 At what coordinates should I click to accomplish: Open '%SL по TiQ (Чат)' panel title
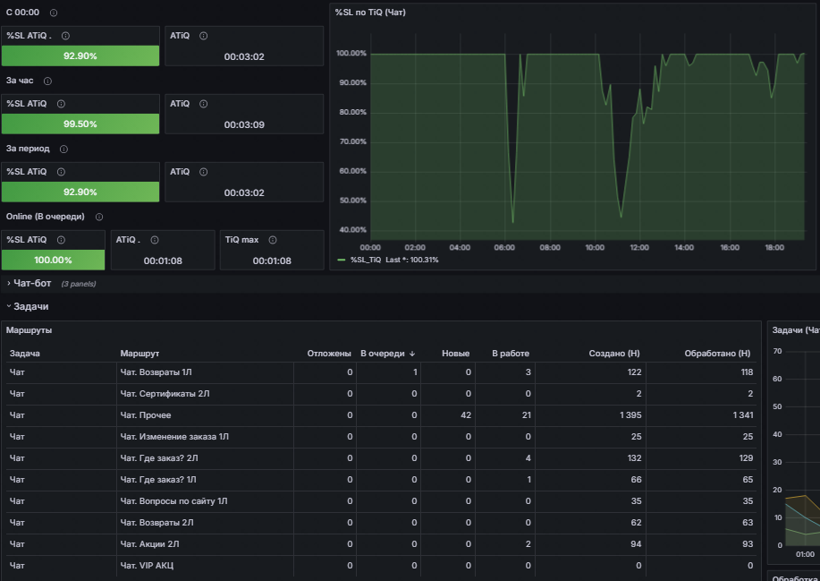click(370, 13)
